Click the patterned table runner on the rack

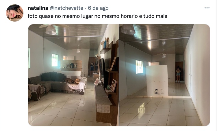point(102,98)
